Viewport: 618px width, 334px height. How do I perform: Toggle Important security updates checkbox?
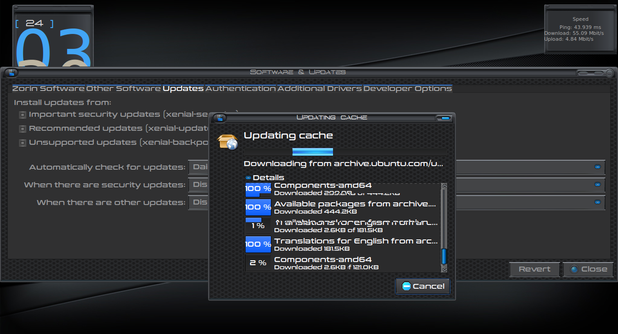(22, 115)
